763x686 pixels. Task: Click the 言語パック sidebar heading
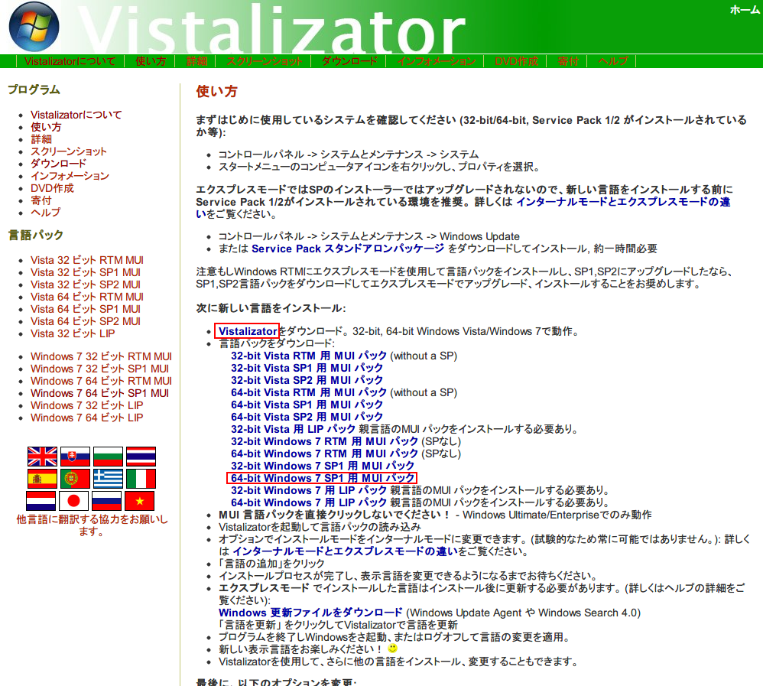coord(35,235)
